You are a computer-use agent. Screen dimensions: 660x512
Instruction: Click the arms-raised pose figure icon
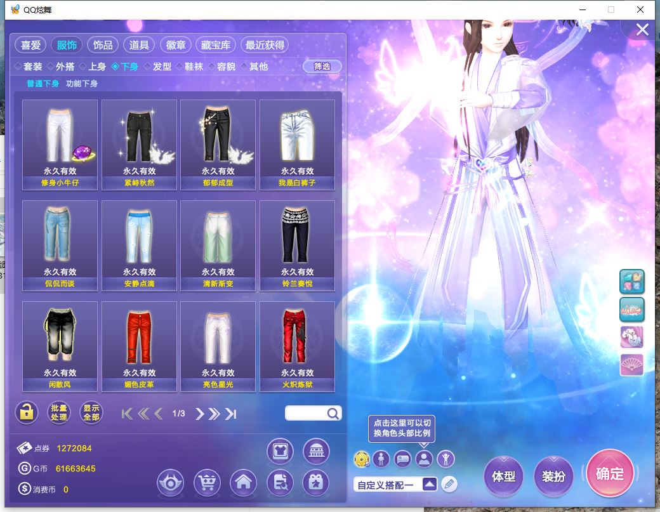coord(445,459)
